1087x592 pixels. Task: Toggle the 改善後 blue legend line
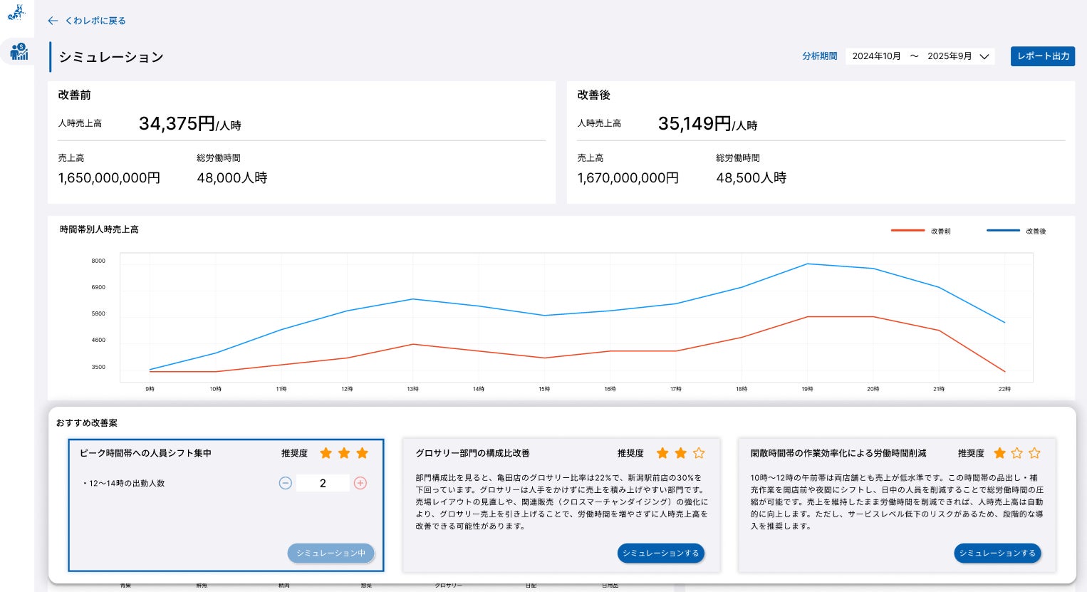click(x=1003, y=231)
